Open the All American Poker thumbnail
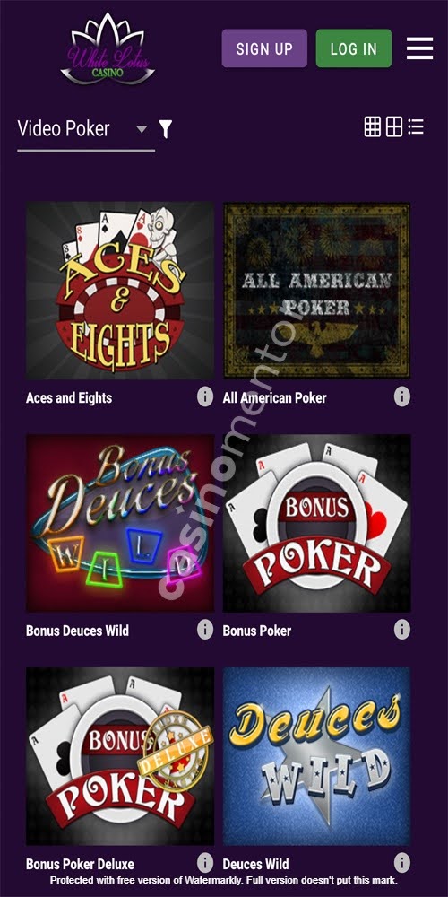This screenshot has width=448, height=897. coord(316,290)
